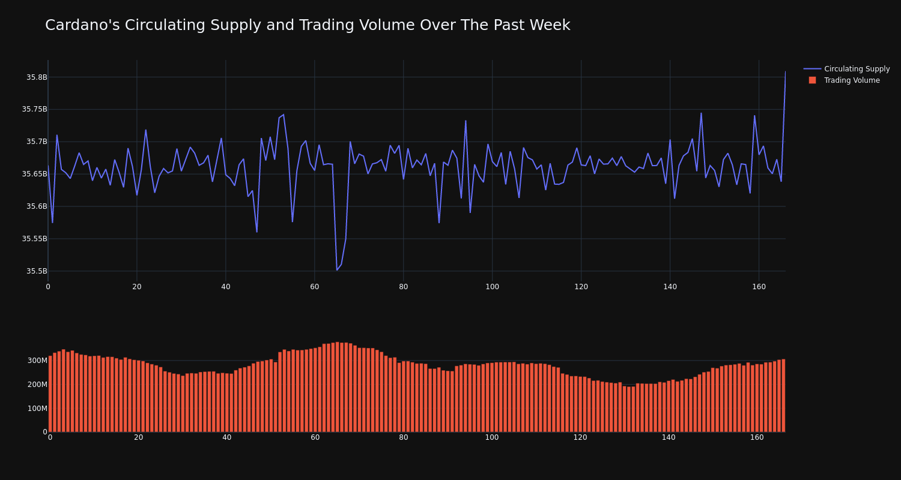Click the last volume bar at right end
The height and width of the screenshot is (480, 901).
pos(783,395)
